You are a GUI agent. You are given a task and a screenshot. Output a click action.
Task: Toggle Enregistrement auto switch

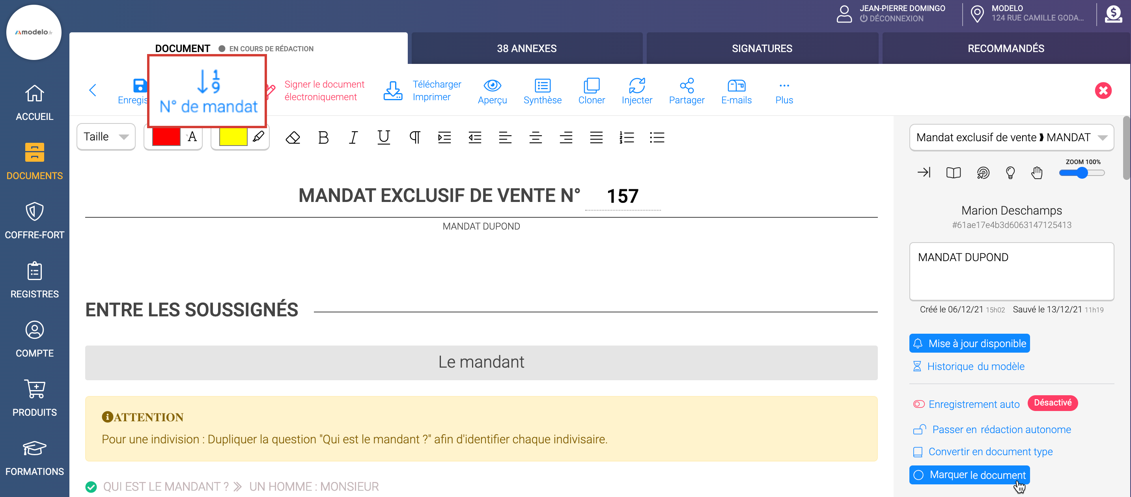[918, 404]
